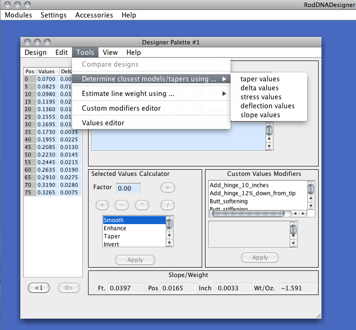Click the Ft. slope value field
Screen dimensions: 356x330
pos(126,288)
